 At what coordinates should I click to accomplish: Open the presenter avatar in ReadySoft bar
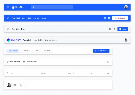126,40
